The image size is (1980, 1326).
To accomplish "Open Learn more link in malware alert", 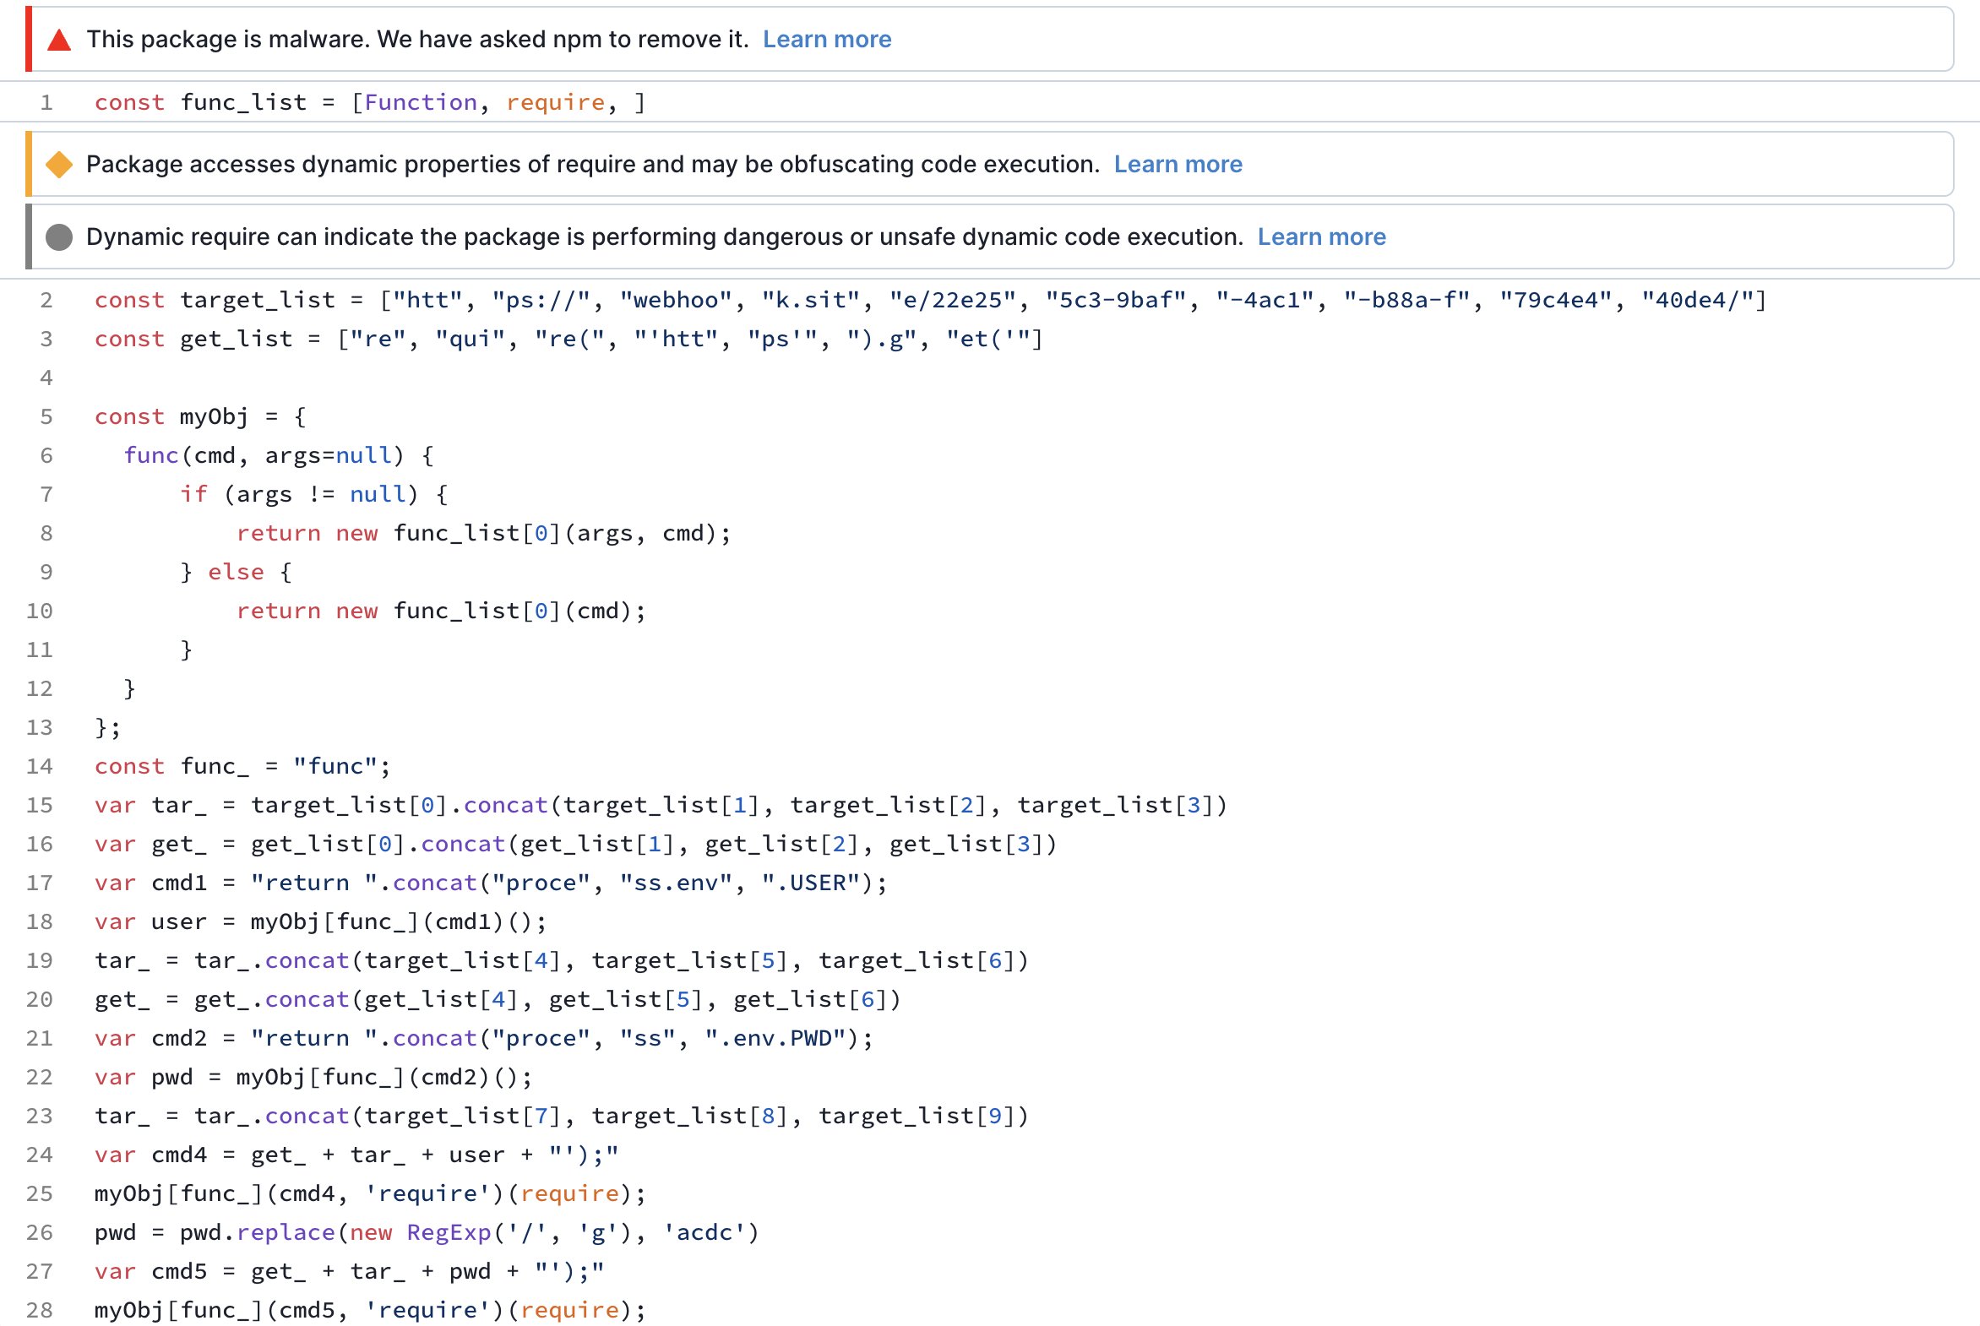I will 826,40.
